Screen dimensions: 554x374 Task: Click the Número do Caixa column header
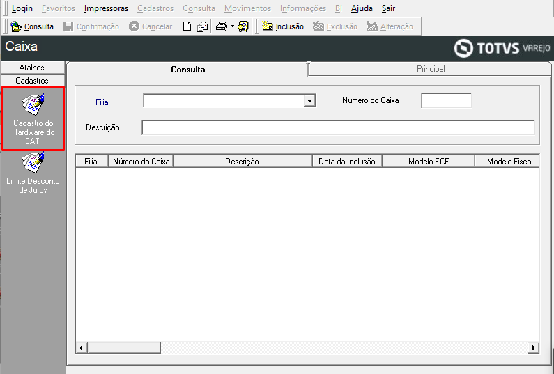(141, 161)
